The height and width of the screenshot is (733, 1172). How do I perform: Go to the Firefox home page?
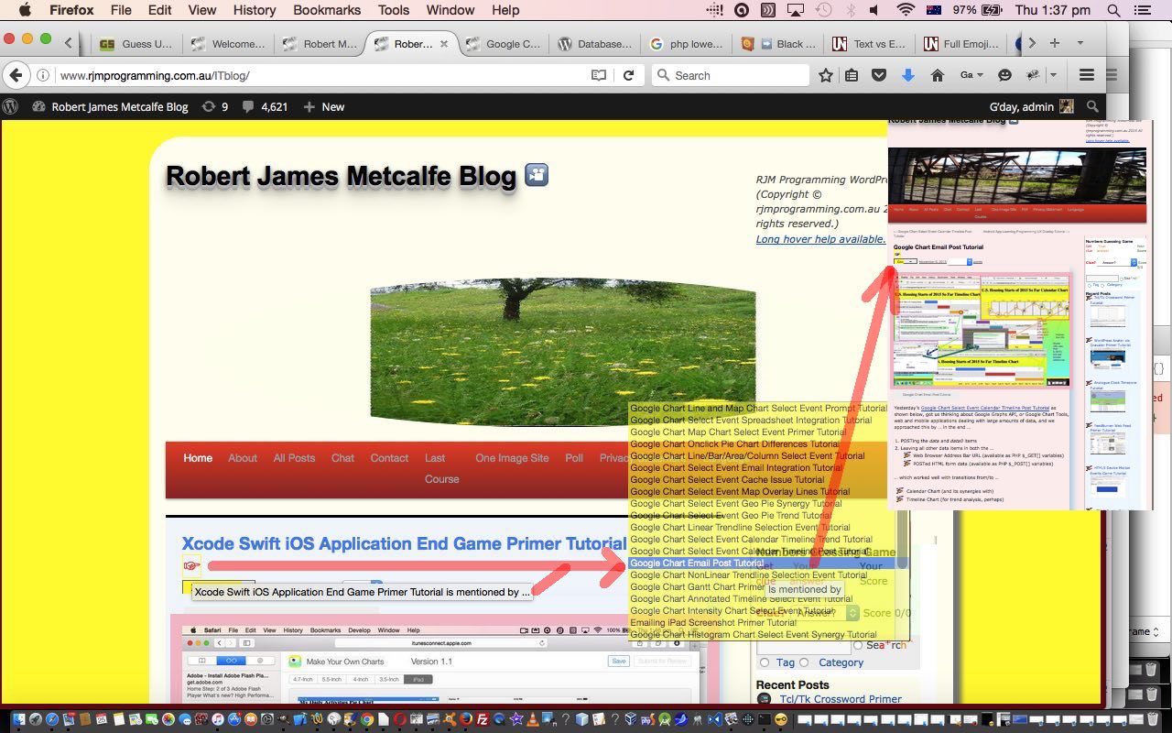coord(937,75)
